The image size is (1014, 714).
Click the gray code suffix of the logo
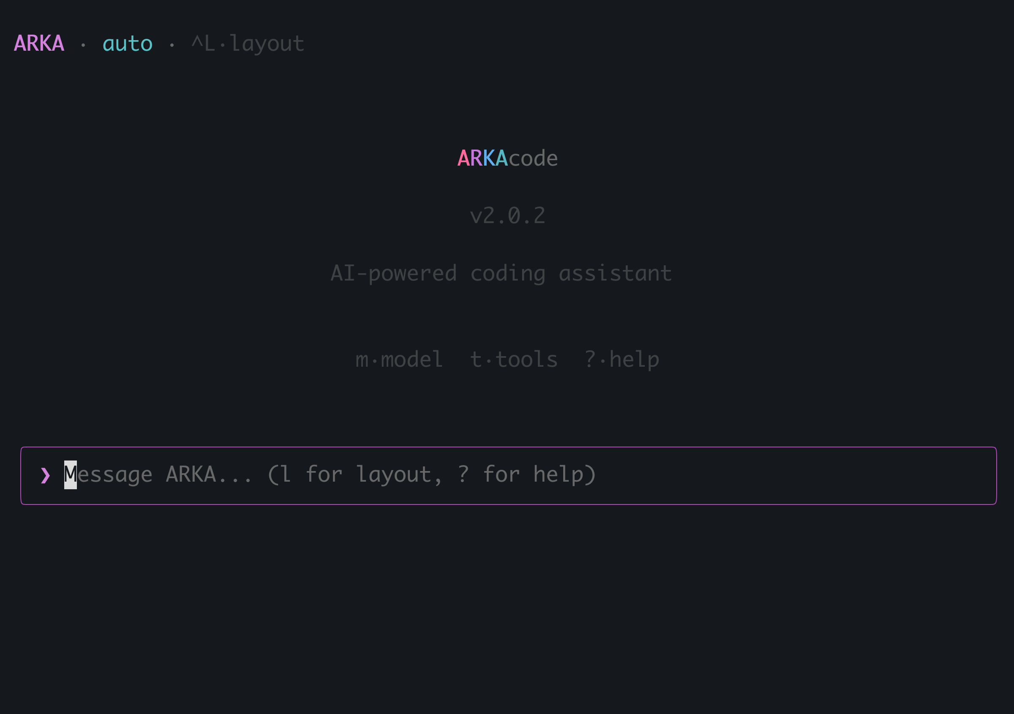coord(534,158)
